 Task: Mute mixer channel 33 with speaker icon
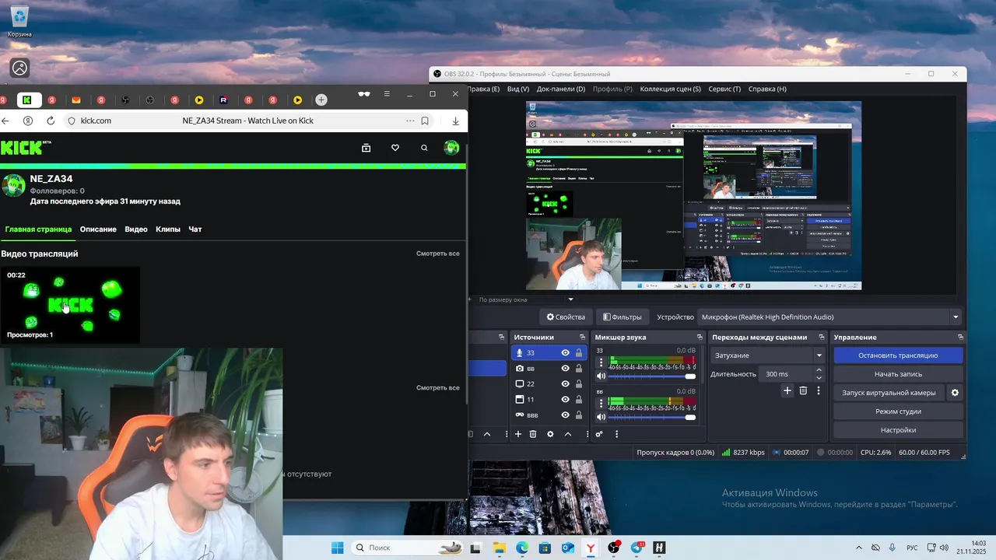pos(601,376)
